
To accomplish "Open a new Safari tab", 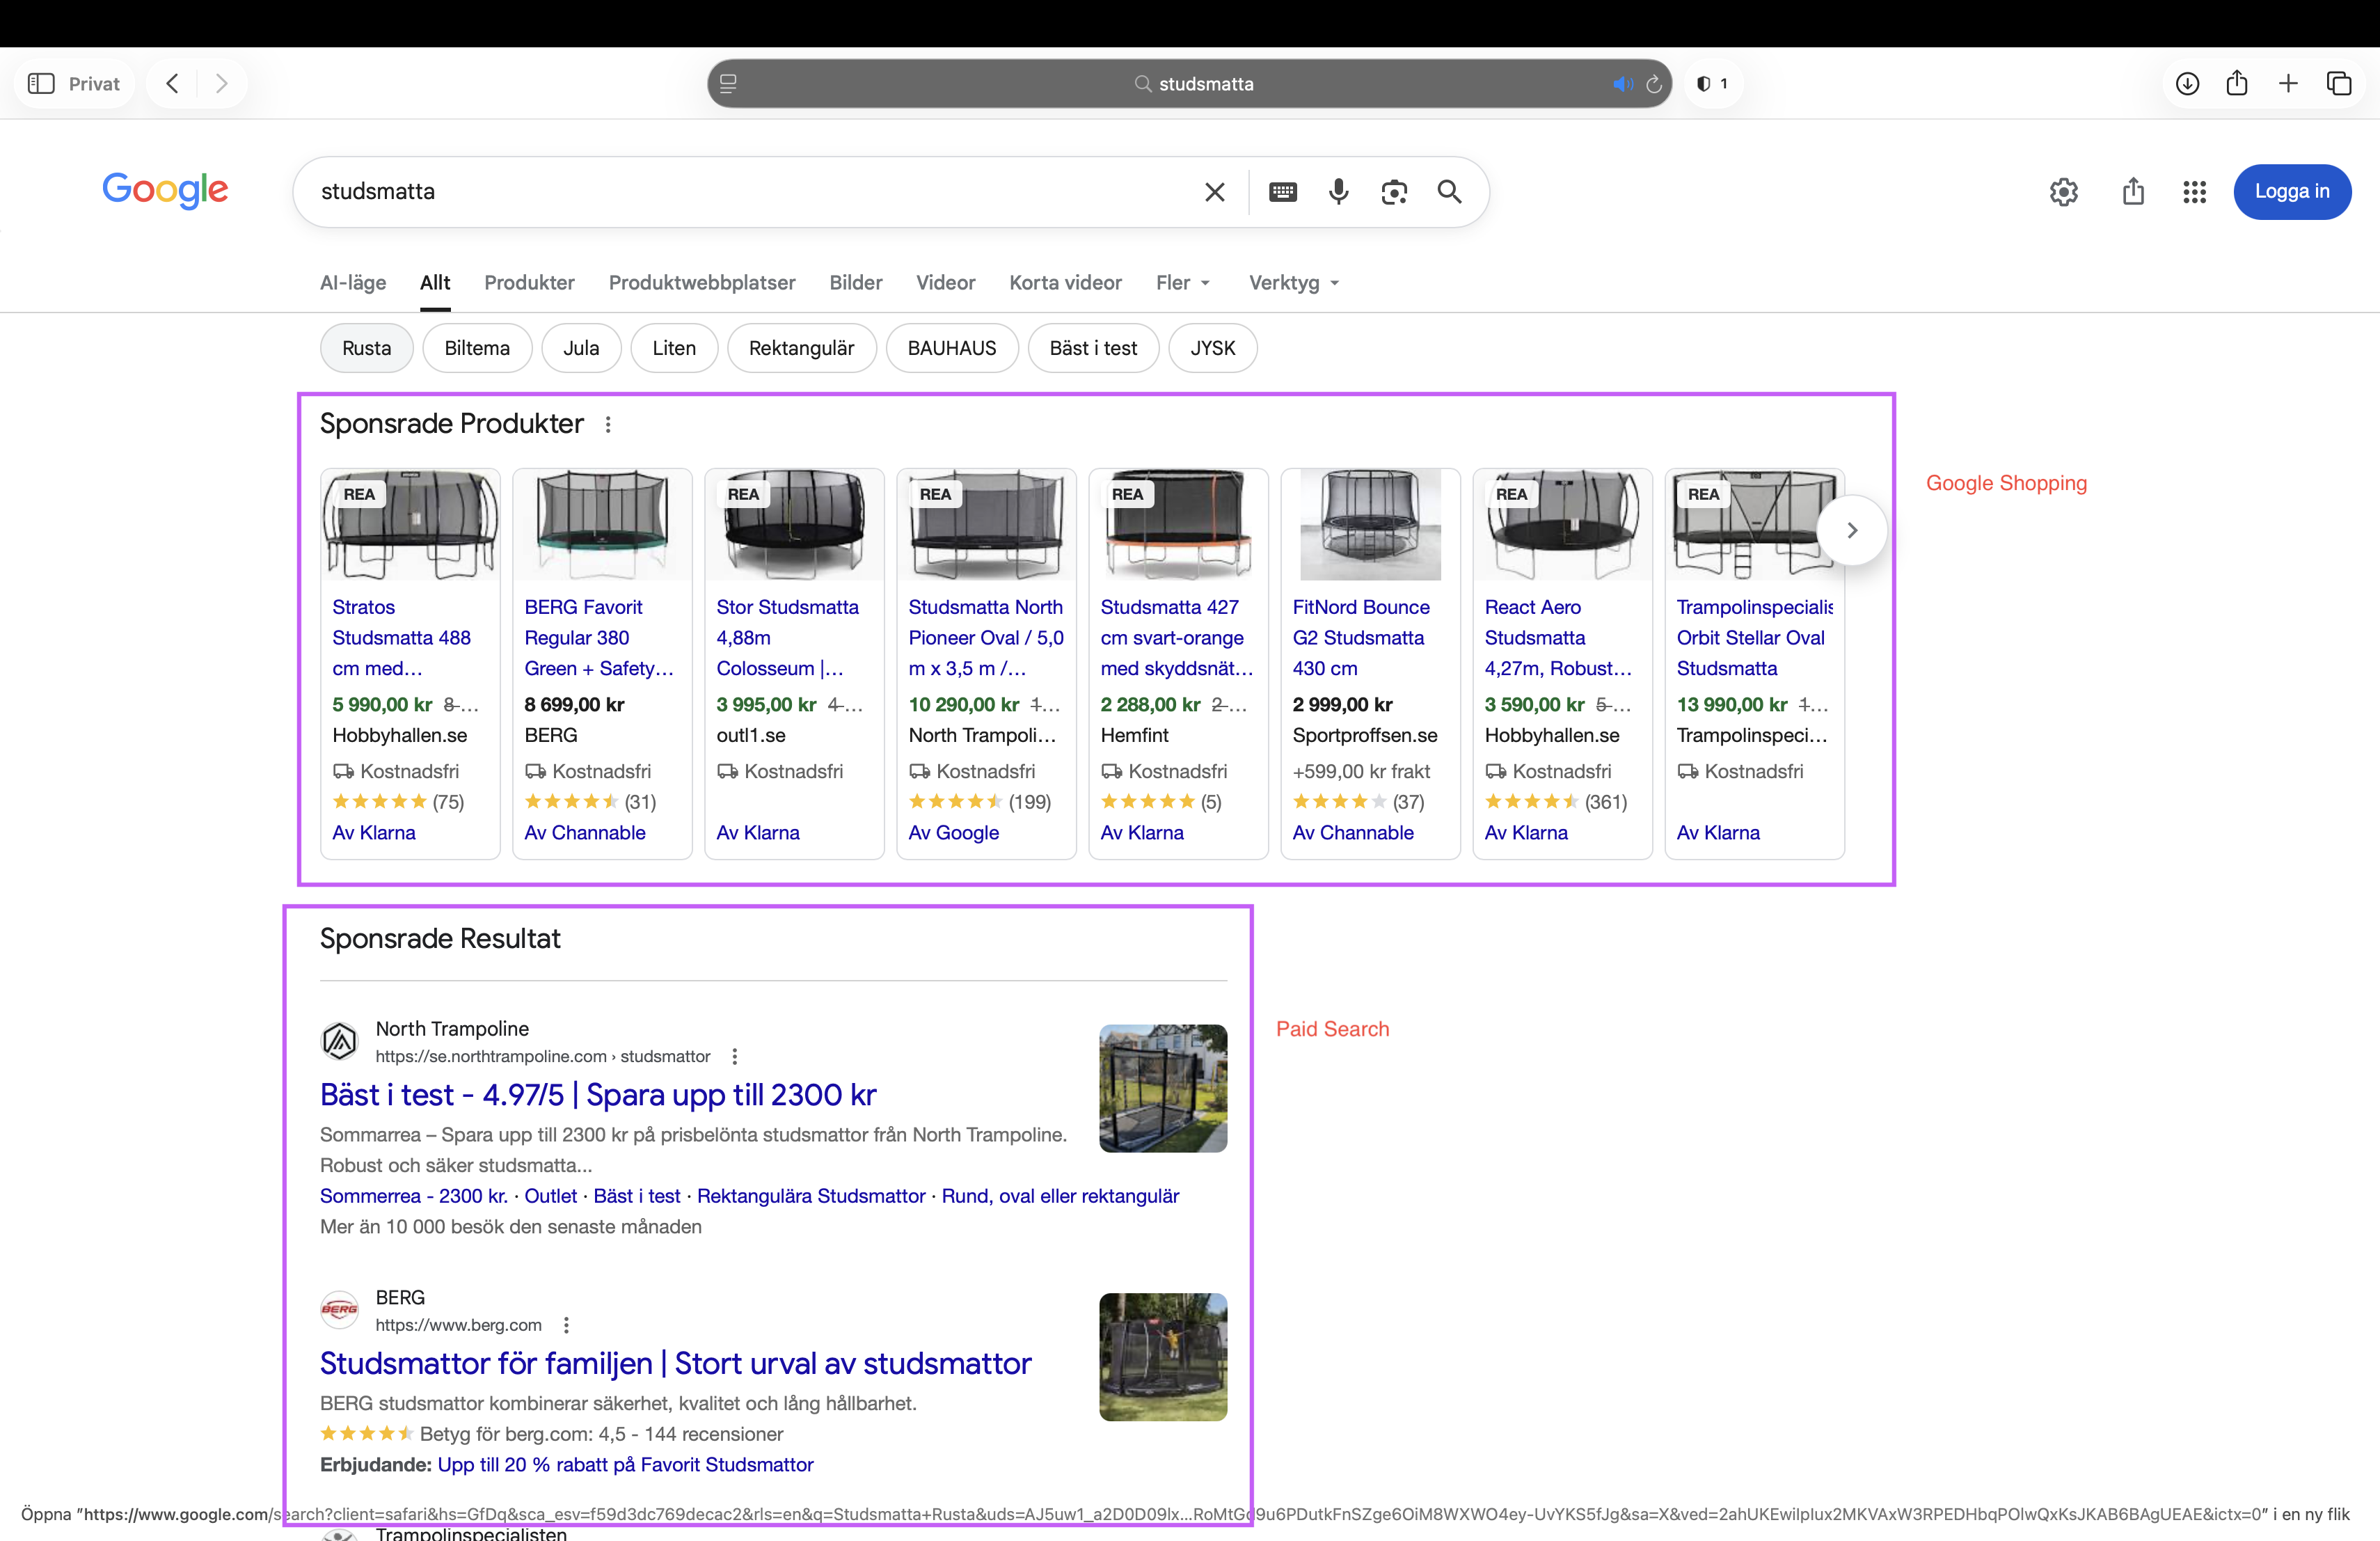I will (x=2288, y=83).
